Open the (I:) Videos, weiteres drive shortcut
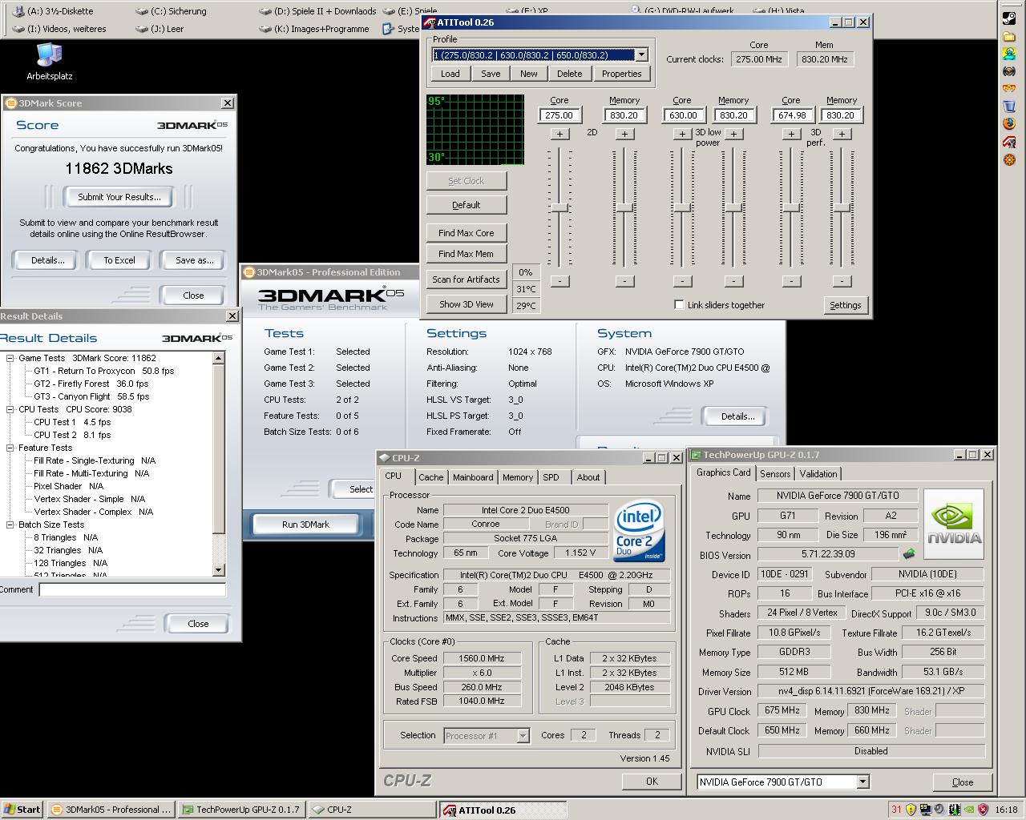 [x=60, y=29]
